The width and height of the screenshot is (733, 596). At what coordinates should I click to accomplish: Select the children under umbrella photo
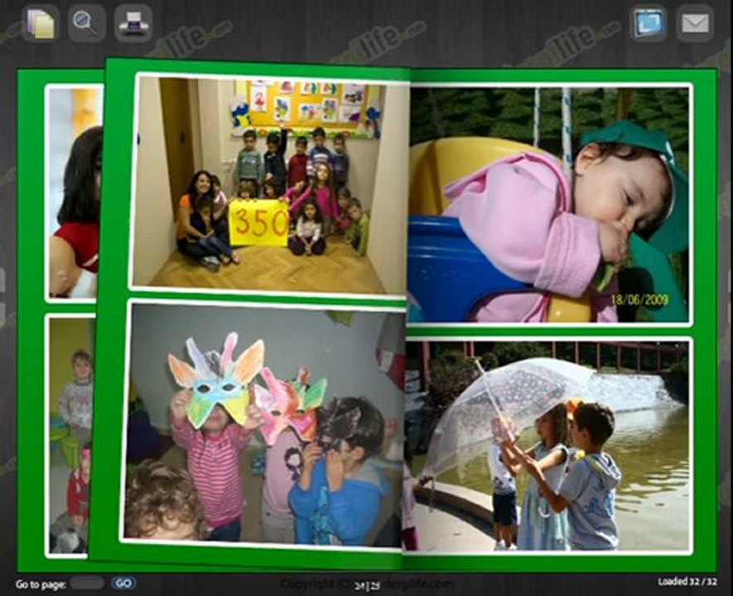point(547,445)
